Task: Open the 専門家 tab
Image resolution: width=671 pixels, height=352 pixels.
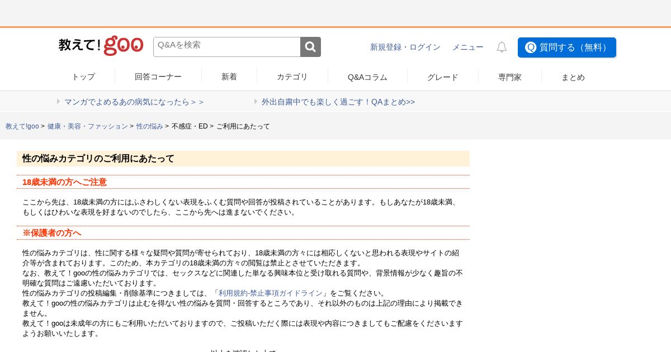Action: tap(510, 77)
